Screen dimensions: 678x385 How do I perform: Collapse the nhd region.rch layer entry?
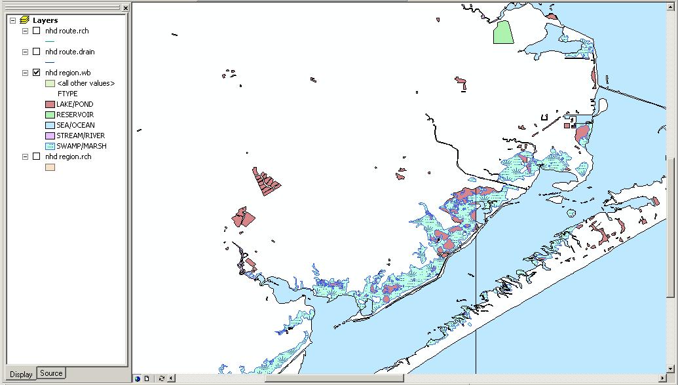tap(25, 156)
